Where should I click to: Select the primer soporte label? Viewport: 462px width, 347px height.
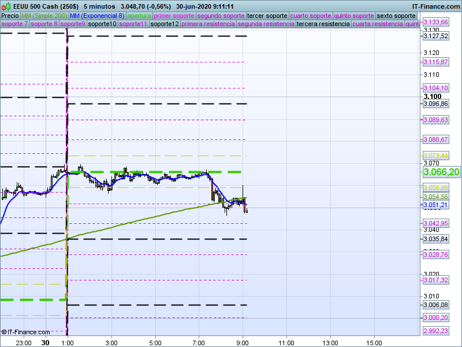[174, 16]
